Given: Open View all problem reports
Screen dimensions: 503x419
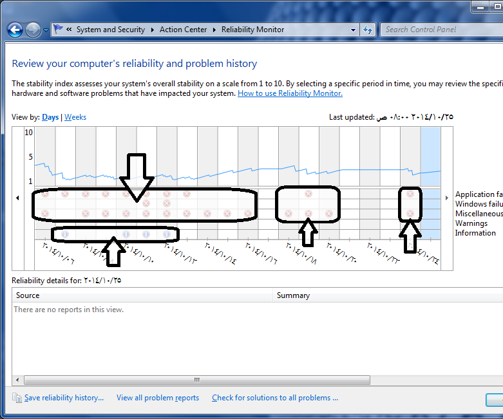Looking at the screenshot, I should [x=158, y=398].
